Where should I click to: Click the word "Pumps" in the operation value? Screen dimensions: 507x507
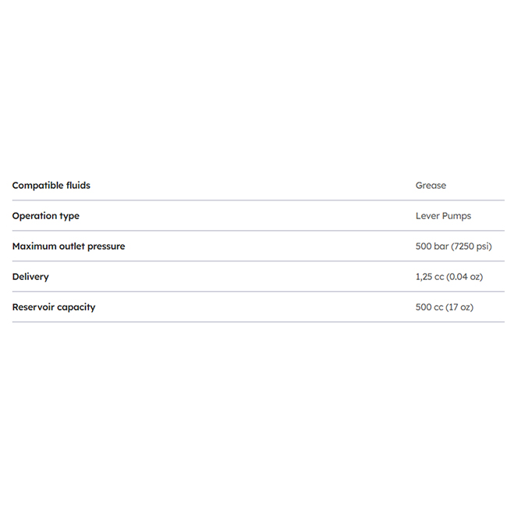tap(457, 216)
